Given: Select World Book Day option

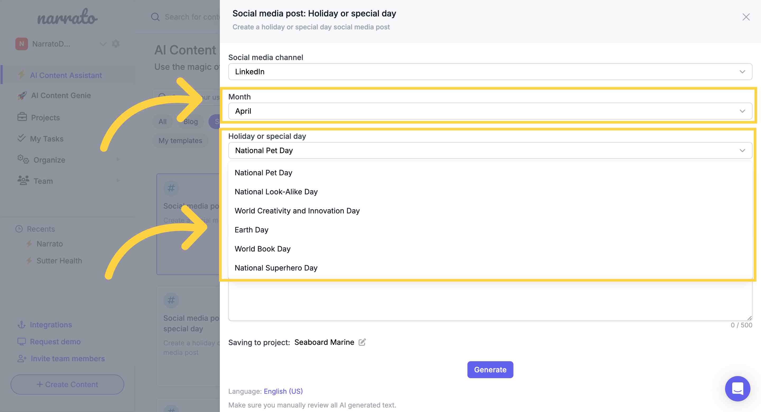Looking at the screenshot, I should click(x=262, y=249).
